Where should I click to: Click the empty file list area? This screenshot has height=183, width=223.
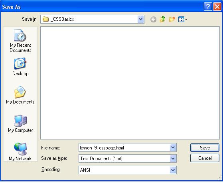pyautogui.click(x=130, y=83)
